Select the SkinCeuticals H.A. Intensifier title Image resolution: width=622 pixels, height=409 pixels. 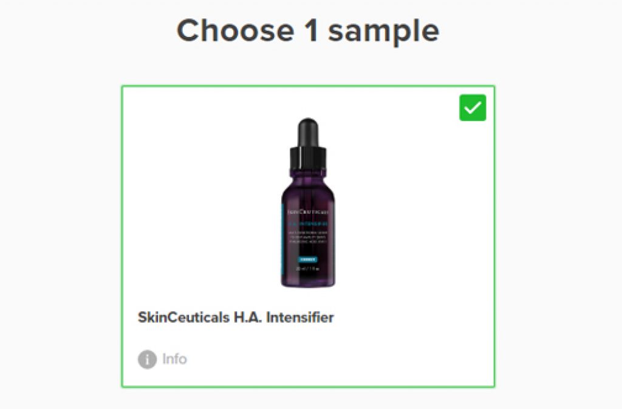[236, 317]
